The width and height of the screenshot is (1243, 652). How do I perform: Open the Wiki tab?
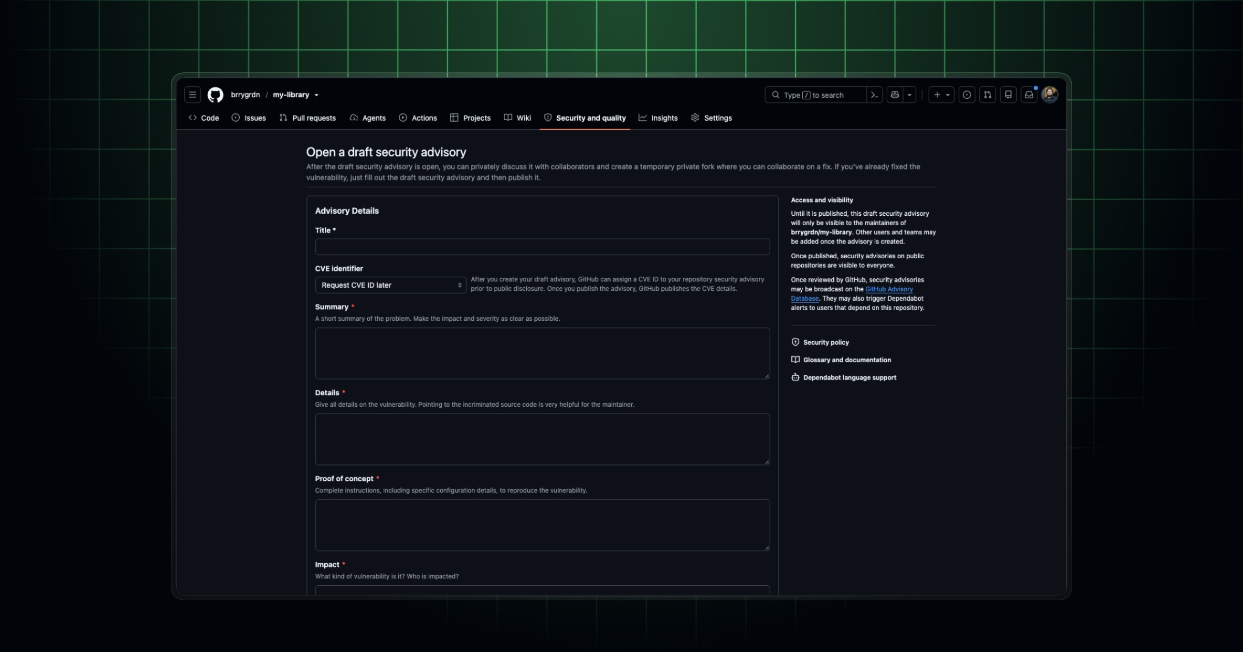(517, 118)
